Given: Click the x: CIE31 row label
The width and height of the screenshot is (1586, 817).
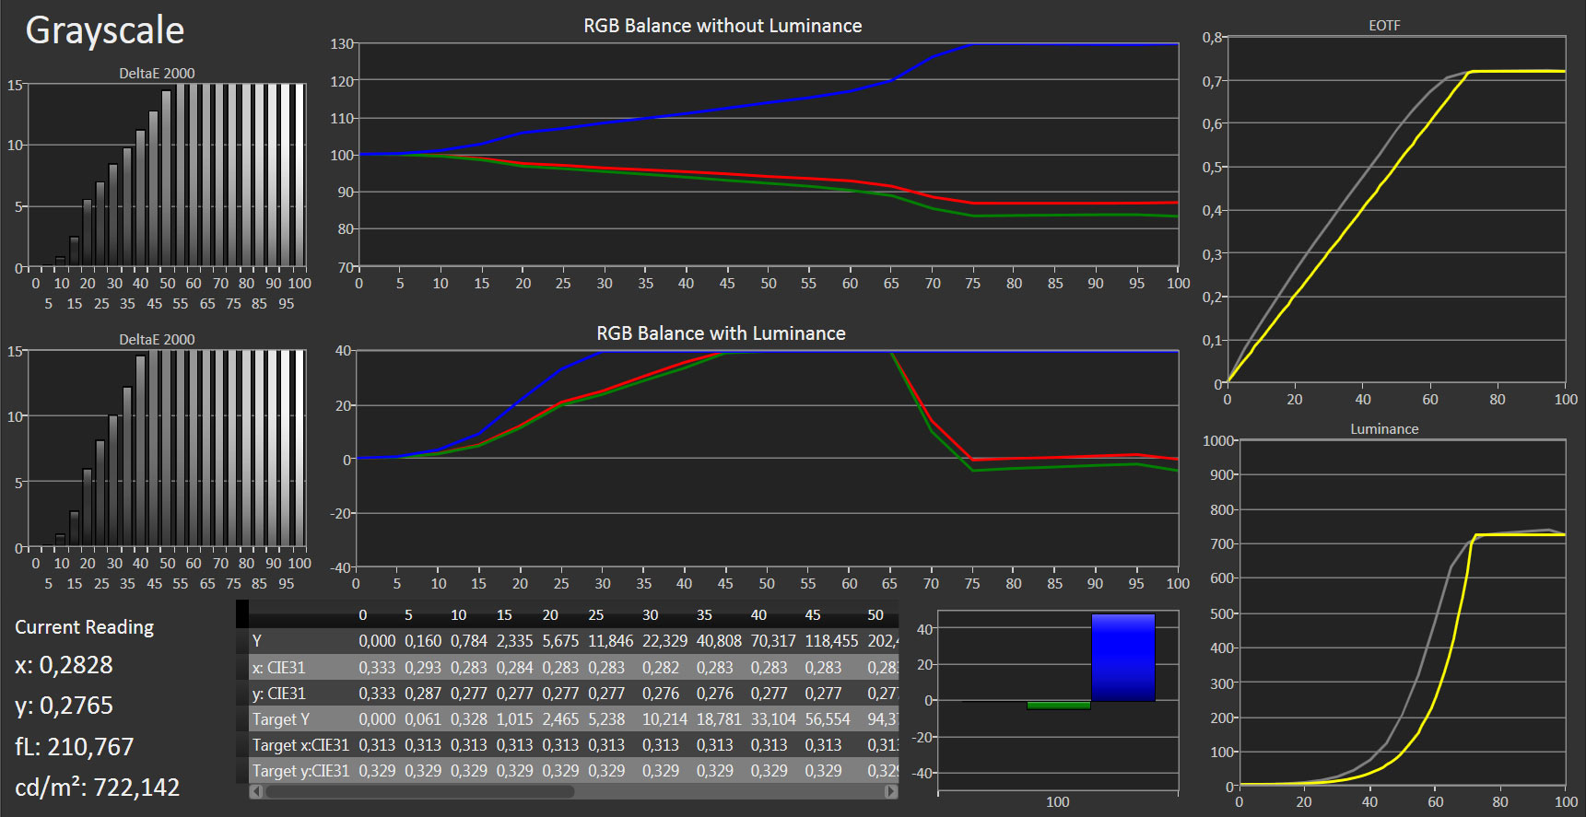Looking at the screenshot, I should [278, 668].
